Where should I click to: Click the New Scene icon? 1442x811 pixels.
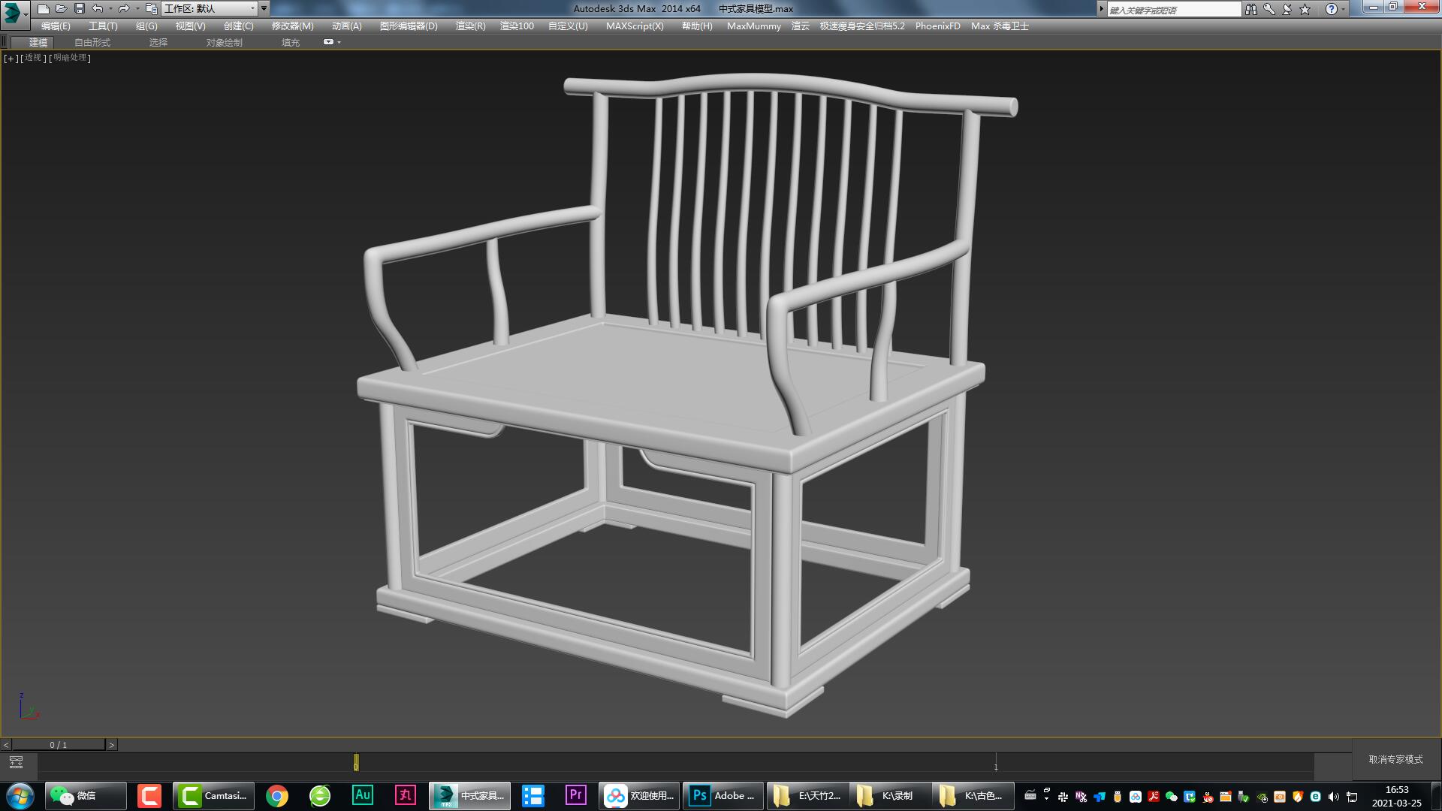44,8
